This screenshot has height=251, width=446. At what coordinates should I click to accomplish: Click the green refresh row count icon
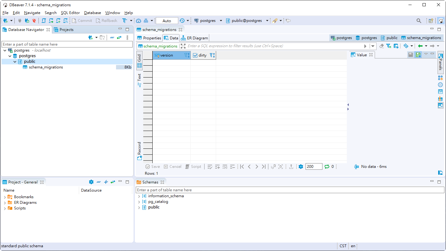327,167
